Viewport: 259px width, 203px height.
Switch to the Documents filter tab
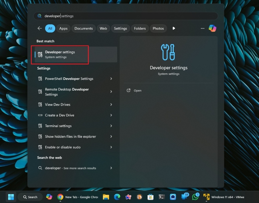[x=83, y=28]
